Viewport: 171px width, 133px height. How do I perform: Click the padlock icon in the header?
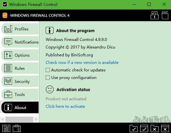pos(155,15)
